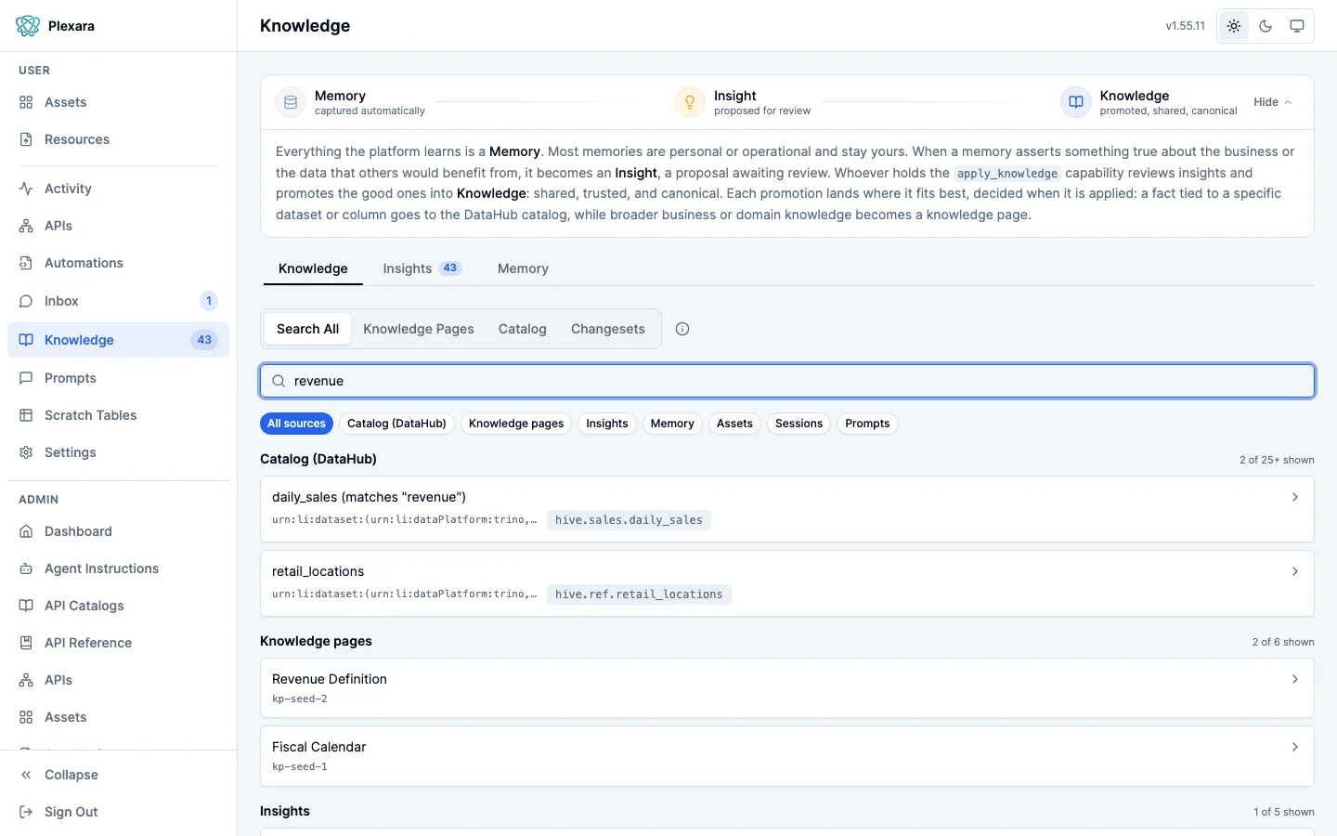Open Agent Instructions
1337x836 pixels.
pos(118,568)
